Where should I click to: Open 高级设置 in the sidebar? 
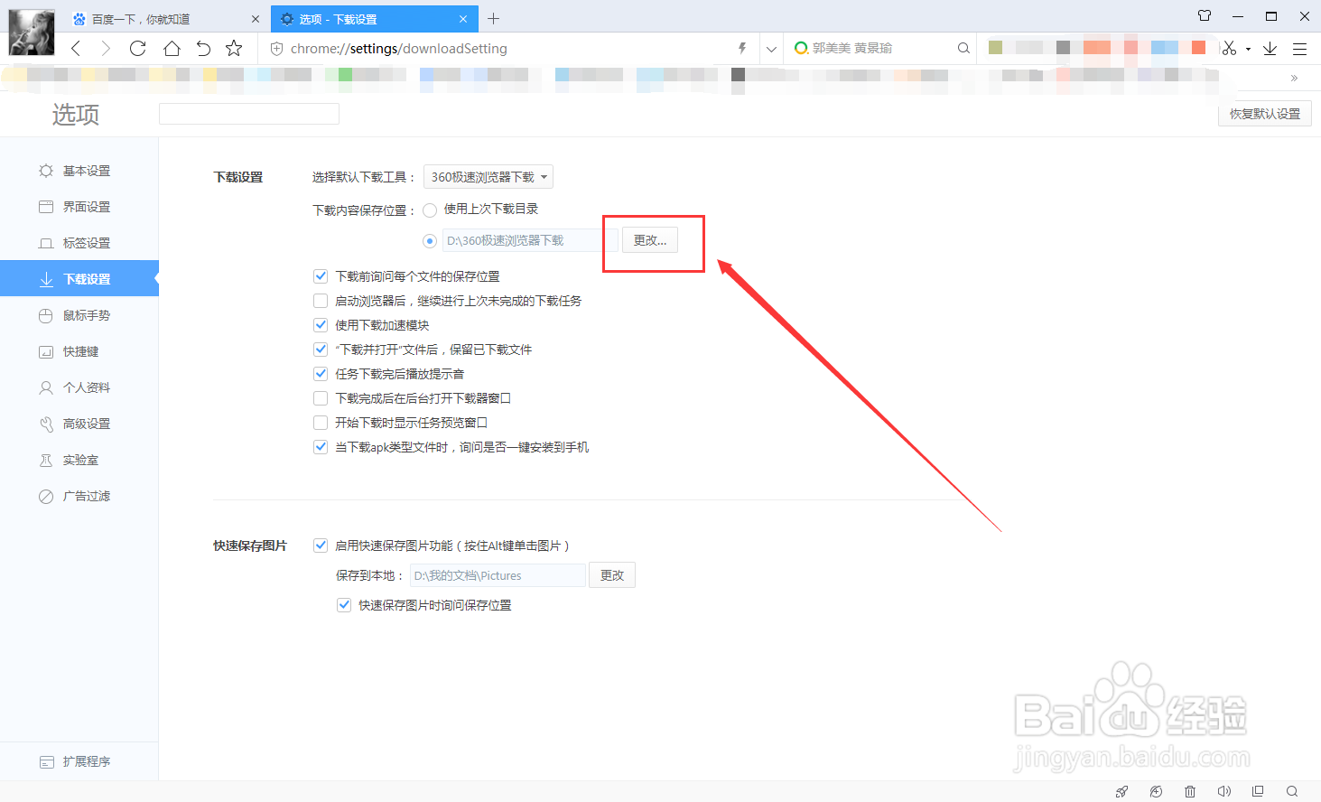(79, 424)
